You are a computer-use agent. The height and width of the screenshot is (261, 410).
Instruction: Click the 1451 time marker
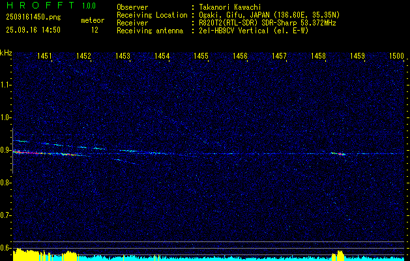pos(44,57)
